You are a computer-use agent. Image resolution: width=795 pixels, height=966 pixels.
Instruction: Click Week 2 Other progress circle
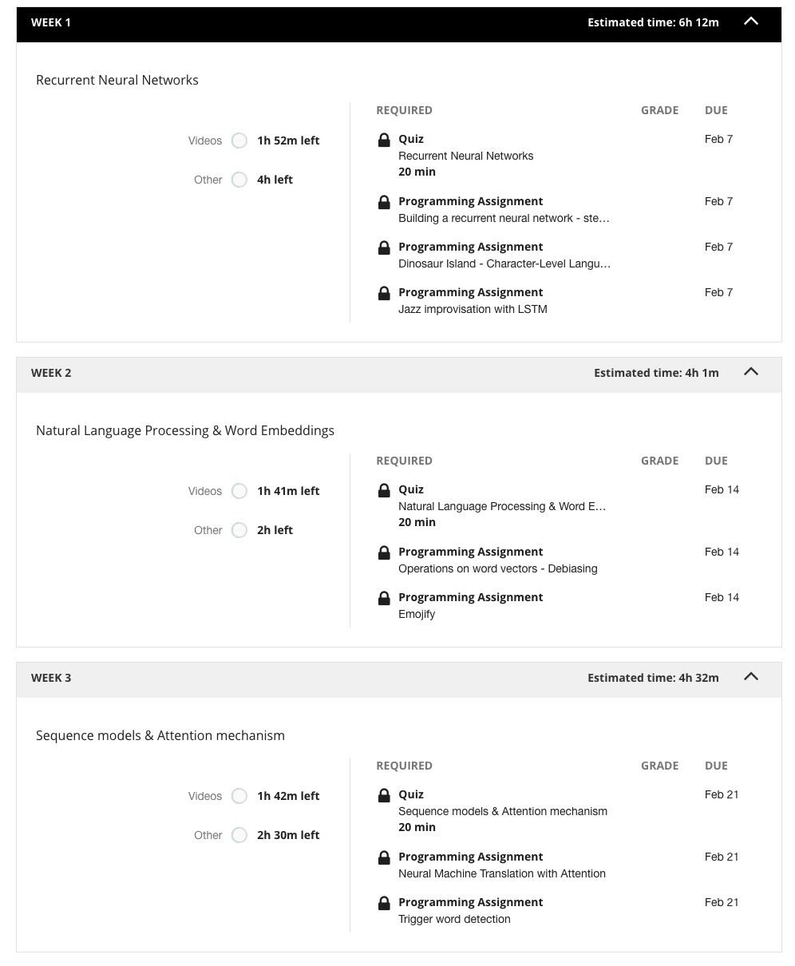[x=239, y=530]
